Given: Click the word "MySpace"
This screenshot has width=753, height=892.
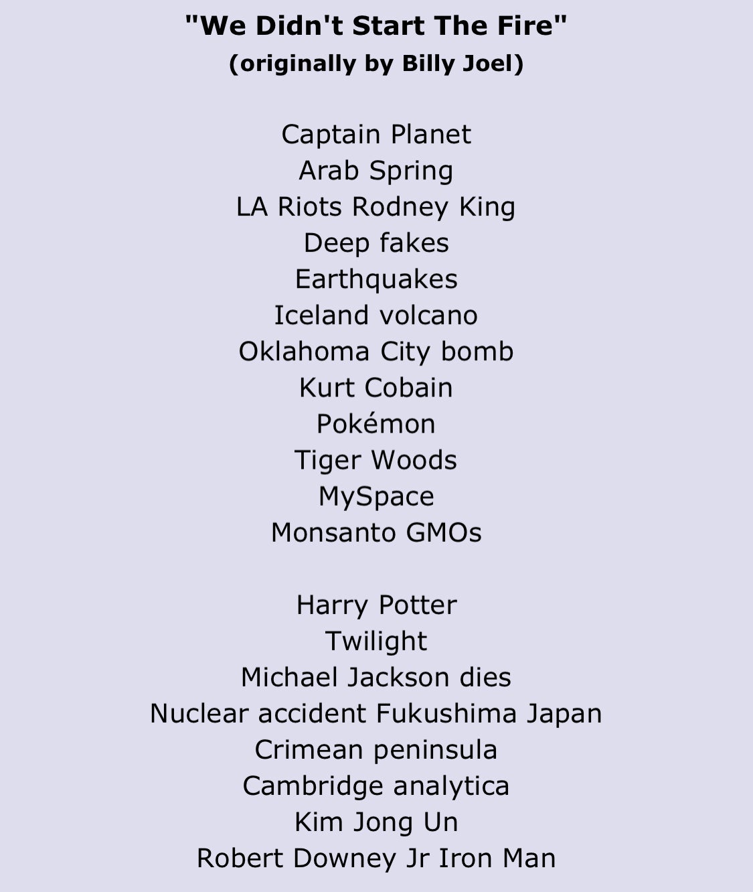Looking at the screenshot, I should [x=376, y=496].
